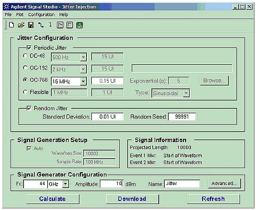Open the Configuration menu

pyautogui.click(x=41, y=14)
